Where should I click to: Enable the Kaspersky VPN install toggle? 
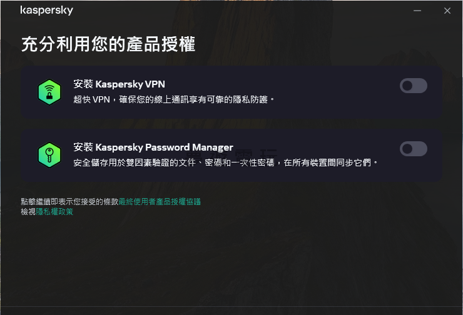tap(414, 86)
